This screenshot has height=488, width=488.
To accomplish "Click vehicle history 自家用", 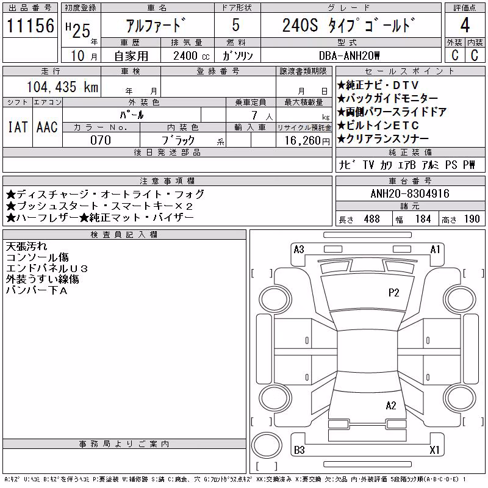I will (131, 56).
